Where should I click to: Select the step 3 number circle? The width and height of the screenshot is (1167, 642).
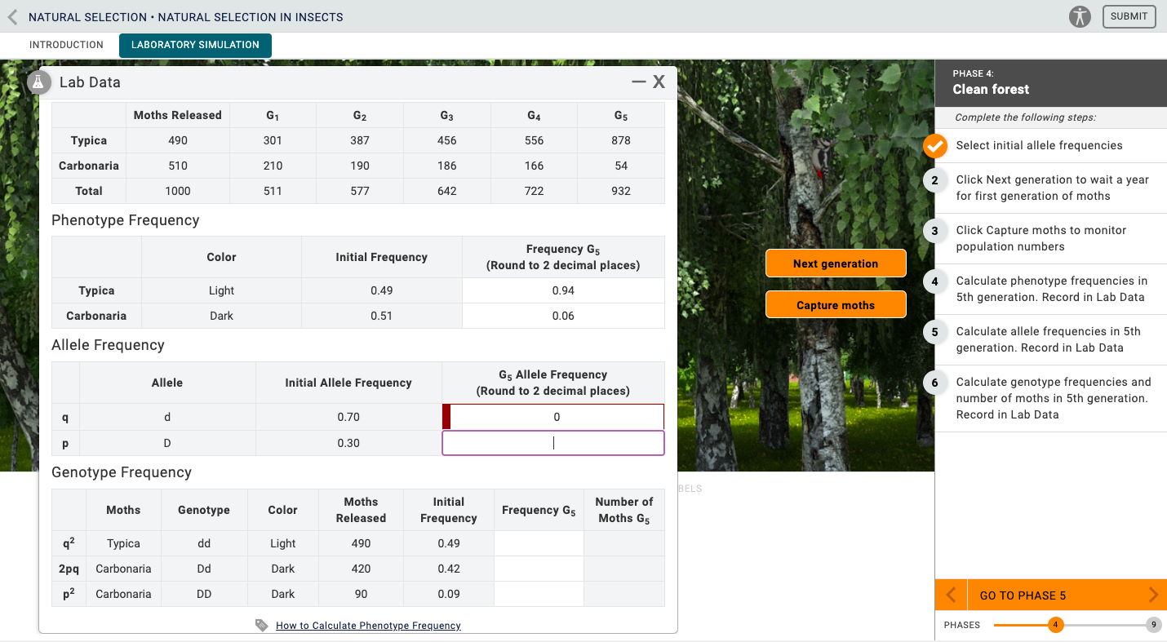tap(935, 230)
